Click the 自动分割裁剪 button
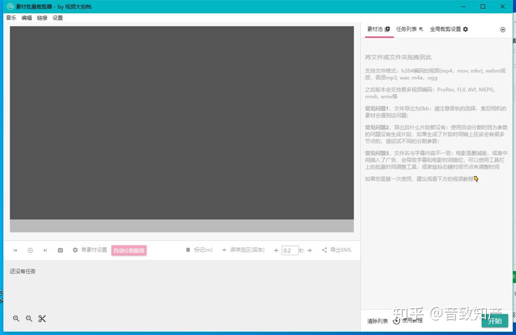516x335 pixels. (129, 251)
